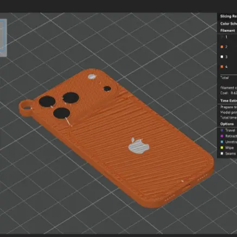Click the Filament change row text
The image size is (237, 237).
[x=228, y=88]
